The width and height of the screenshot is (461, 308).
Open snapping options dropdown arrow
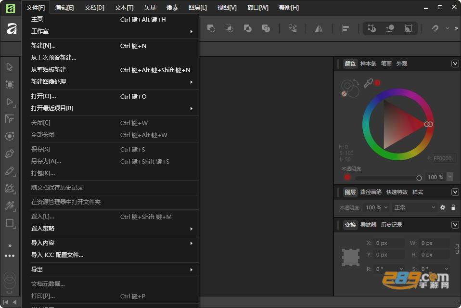[x=448, y=28]
